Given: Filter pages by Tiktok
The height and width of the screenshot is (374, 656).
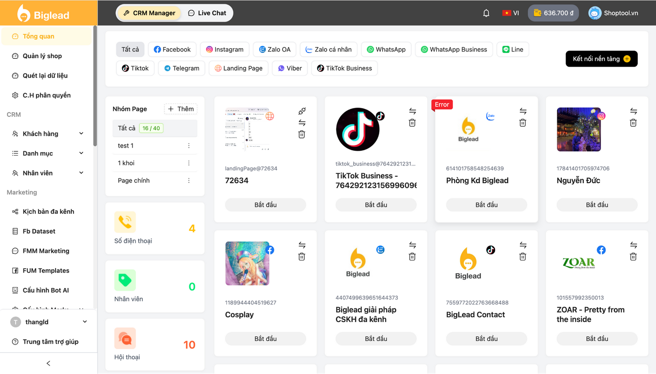Looking at the screenshot, I should (135, 68).
